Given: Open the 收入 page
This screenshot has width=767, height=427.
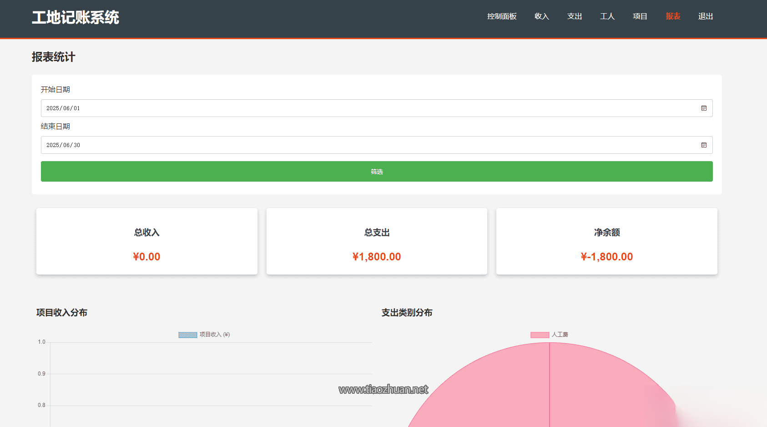Looking at the screenshot, I should pos(542,16).
